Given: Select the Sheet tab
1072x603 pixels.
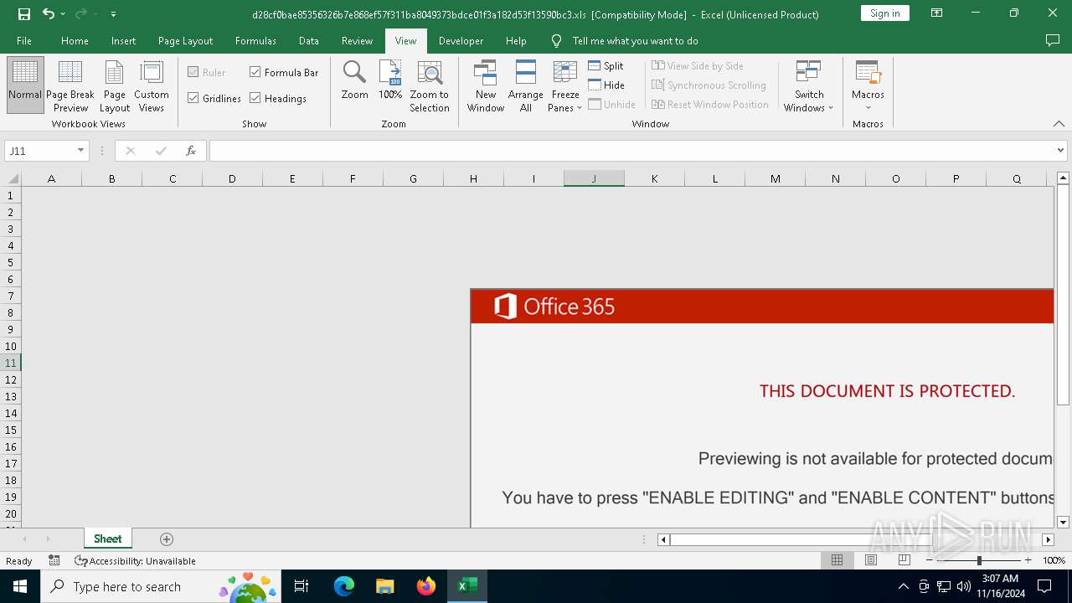Looking at the screenshot, I should coord(107,539).
